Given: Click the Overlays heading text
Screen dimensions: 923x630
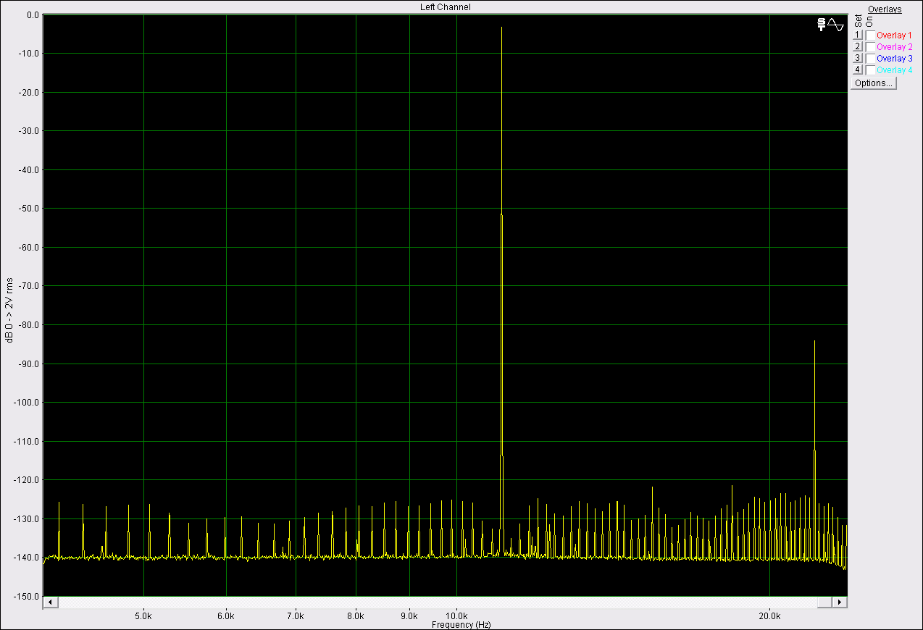Looking at the screenshot, I should pyautogui.click(x=885, y=9).
